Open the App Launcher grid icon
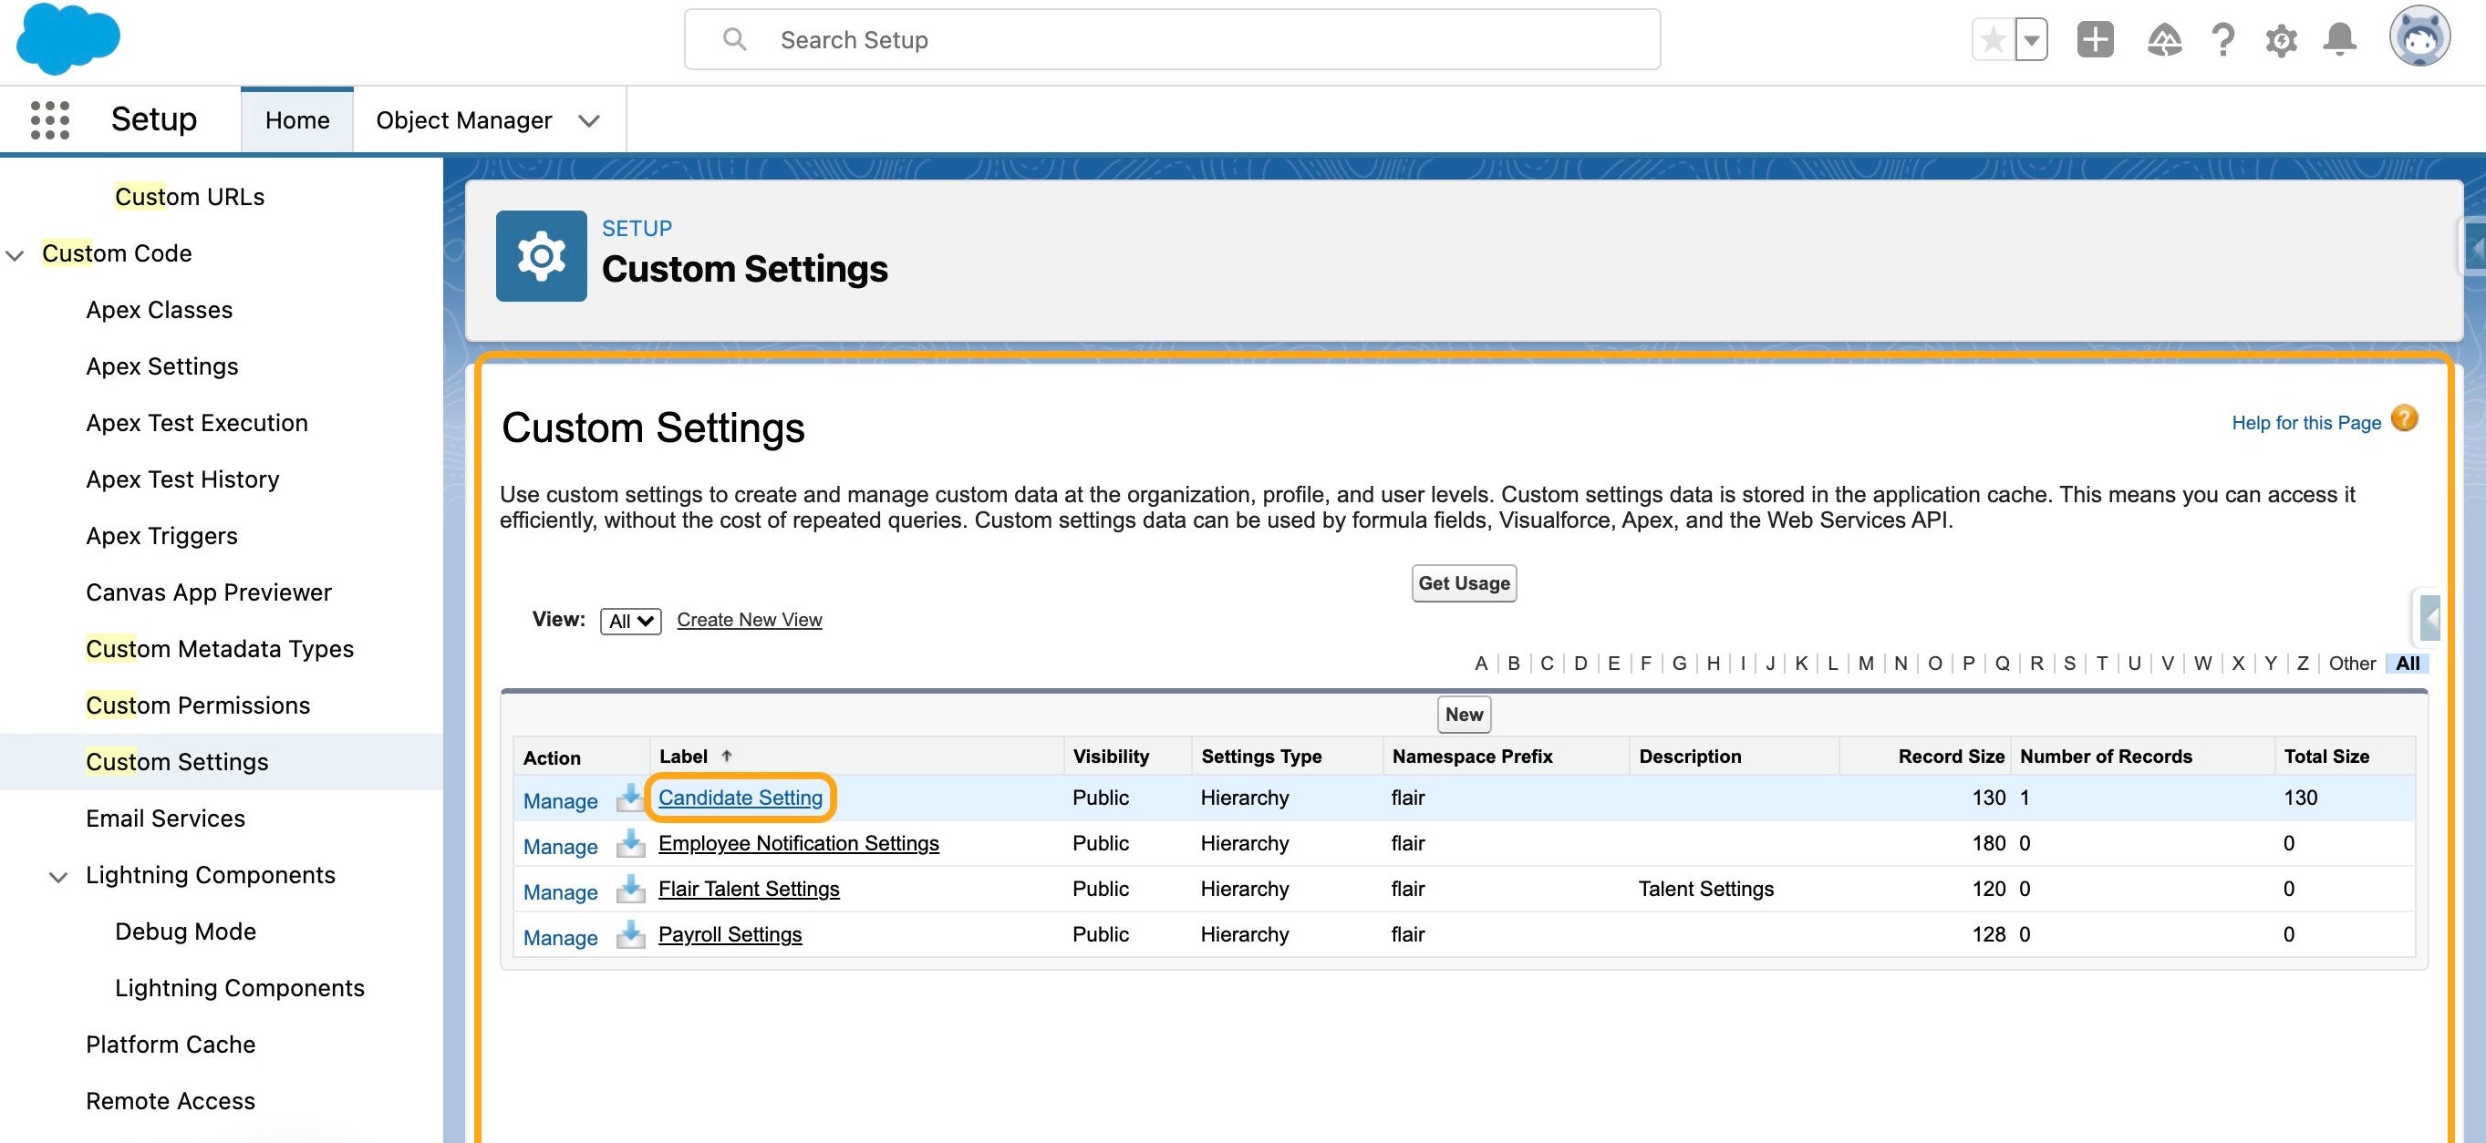 pos(50,120)
